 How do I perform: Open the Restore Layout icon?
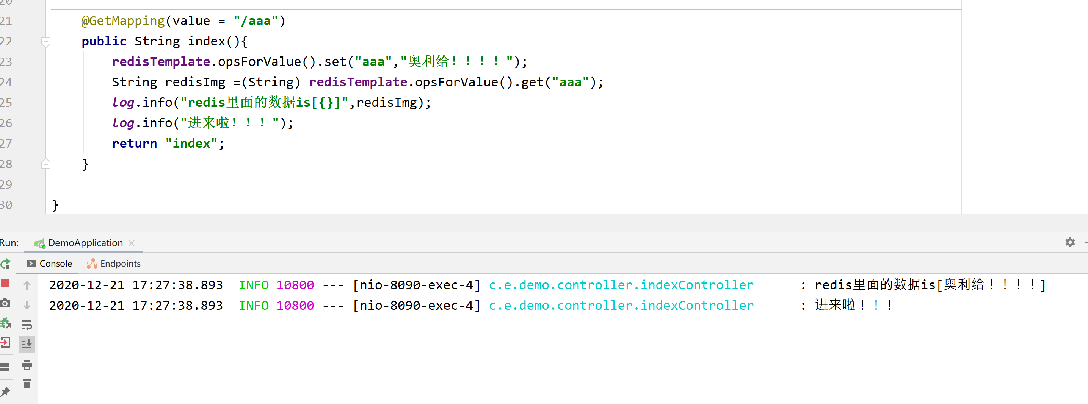pyautogui.click(x=5, y=367)
